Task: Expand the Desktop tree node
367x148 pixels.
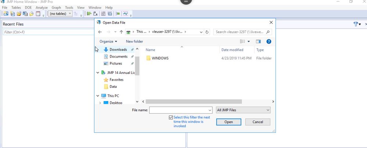Action: click(x=100, y=103)
